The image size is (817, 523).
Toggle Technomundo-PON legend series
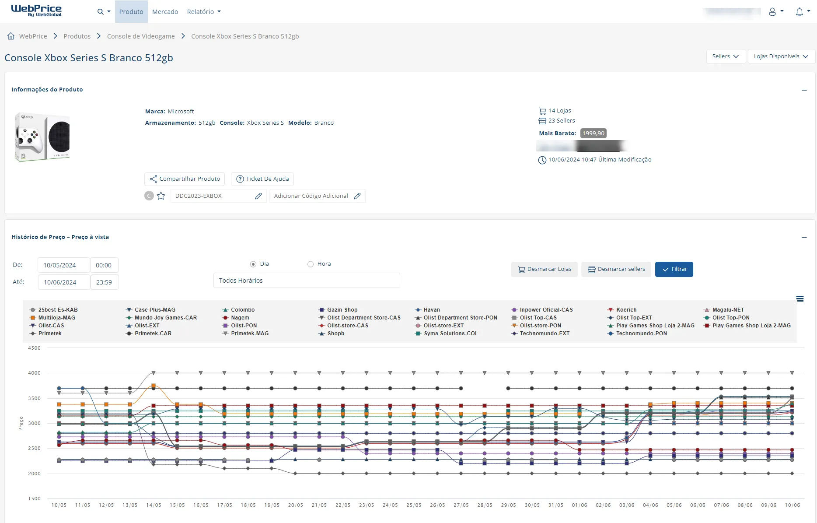coord(637,333)
